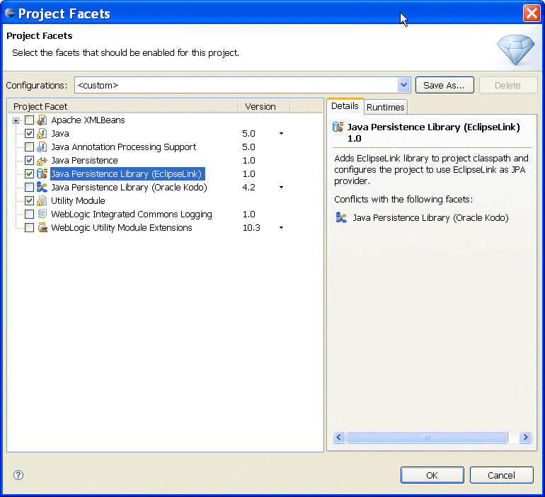Click the WebLogic Utility Module Extensions icon
The width and height of the screenshot is (545, 497).
point(42,228)
